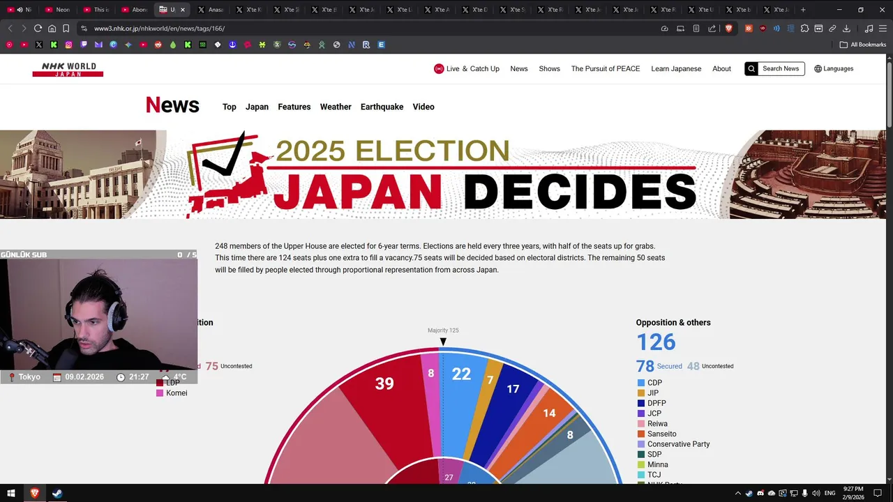Click the volume speaker tray icon
This screenshot has height=502, width=893.
tap(816, 494)
